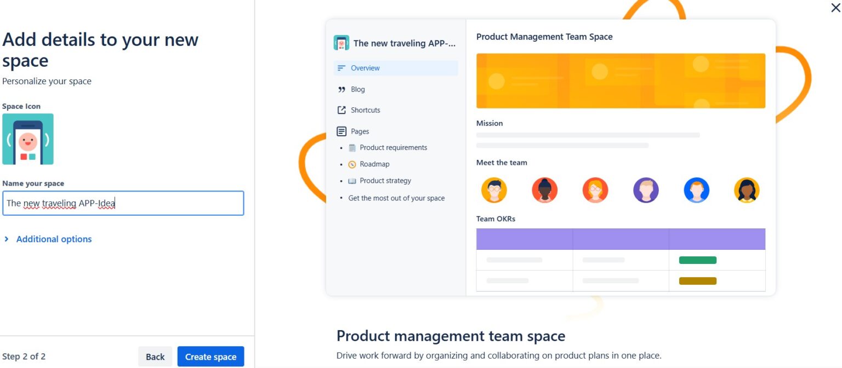Image resolution: width=842 pixels, height=368 pixels.
Task: Click the 'Drive work forward' description text
Action: 499,355
